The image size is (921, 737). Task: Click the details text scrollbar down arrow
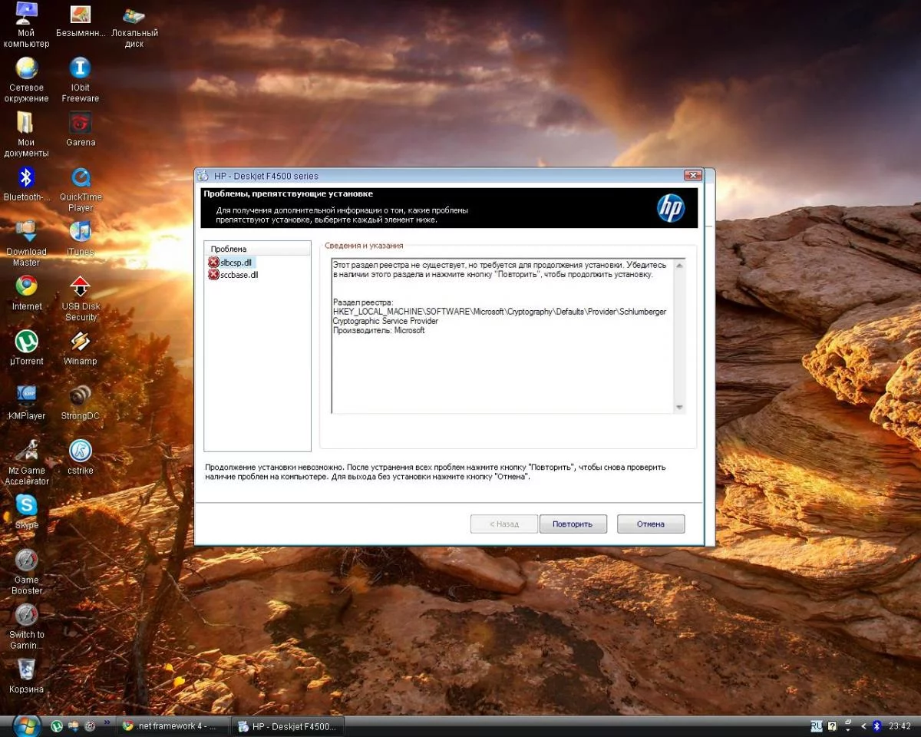point(679,407)
